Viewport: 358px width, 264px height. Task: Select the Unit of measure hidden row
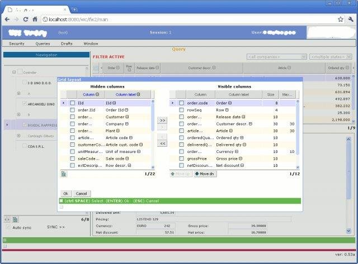pos(107,152)
